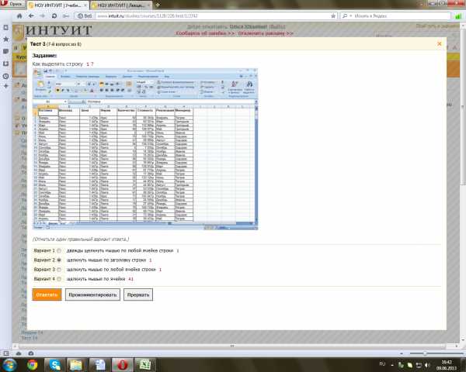The image size is (466, 372).
Task: Click the RU language indicator
Action: pos(382,363)
